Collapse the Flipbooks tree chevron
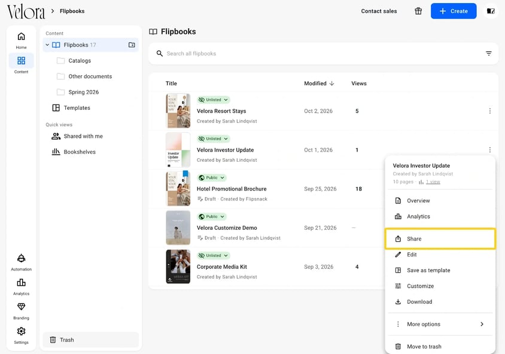Screen dimensions: 505x354 (x=47, y=45)
